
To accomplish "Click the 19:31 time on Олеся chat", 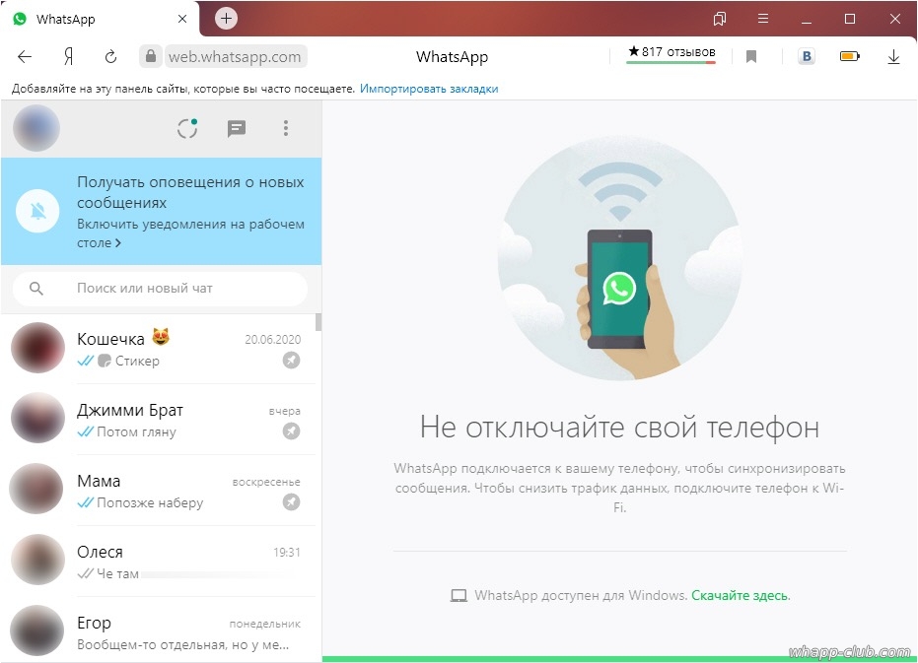I will [287, 553].
